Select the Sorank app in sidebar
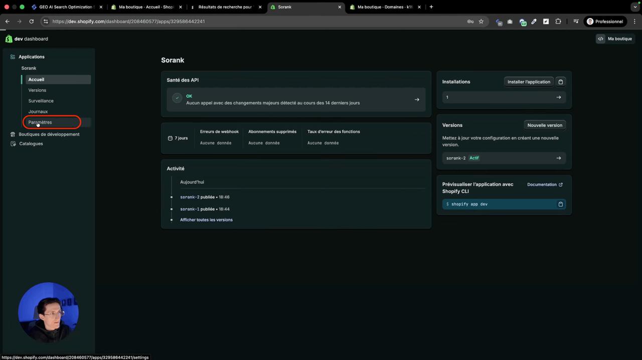 point(29,68)
